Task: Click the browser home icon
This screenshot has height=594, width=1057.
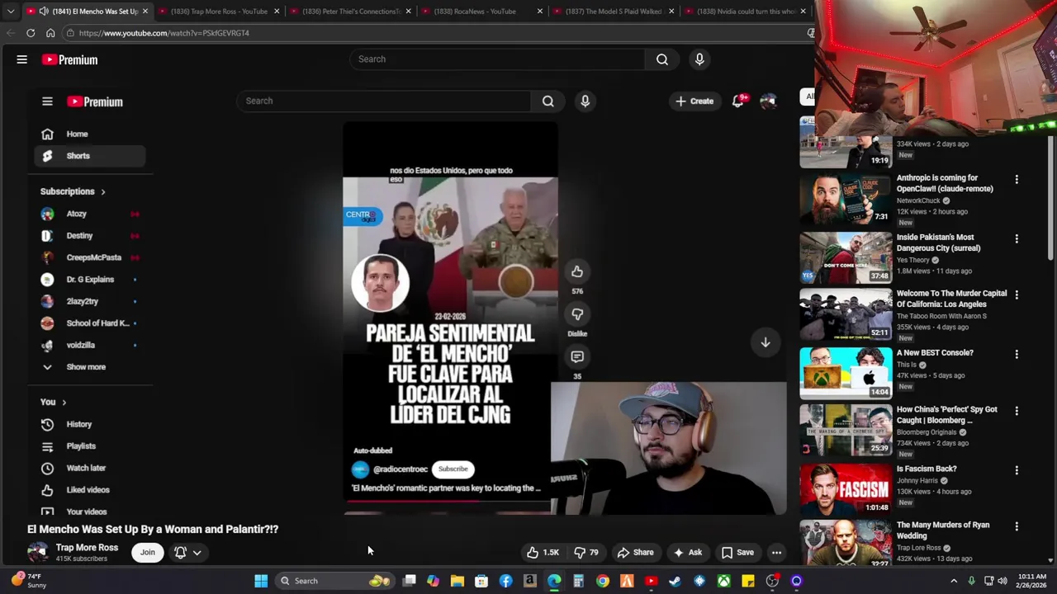Action: pos(50,33)
